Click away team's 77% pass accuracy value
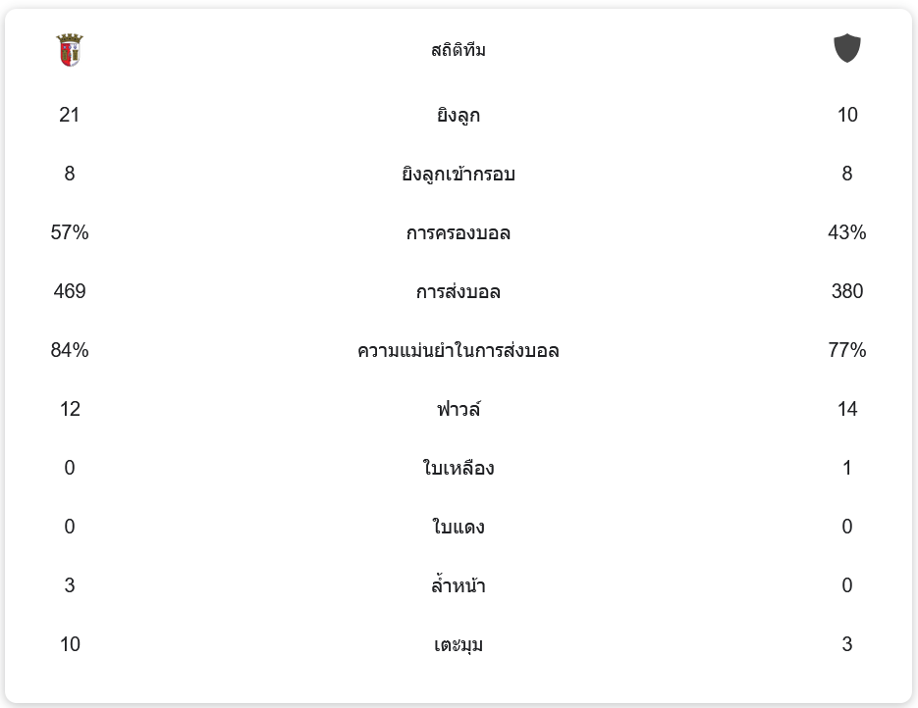Screen dimensions: 918x708 coord(847,350)
